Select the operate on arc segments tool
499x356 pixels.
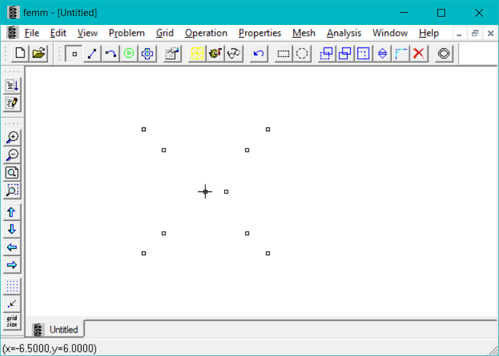[x=110, y=53]
